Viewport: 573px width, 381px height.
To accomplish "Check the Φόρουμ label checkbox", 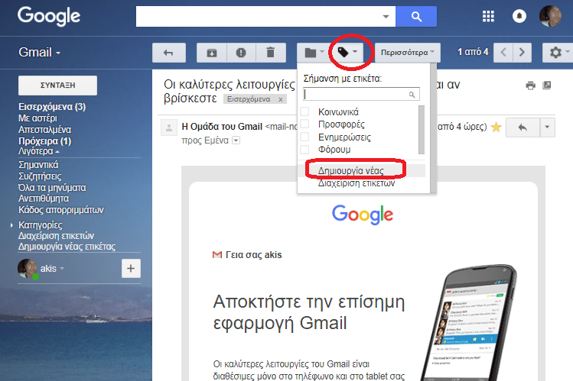I will (304, 149).
